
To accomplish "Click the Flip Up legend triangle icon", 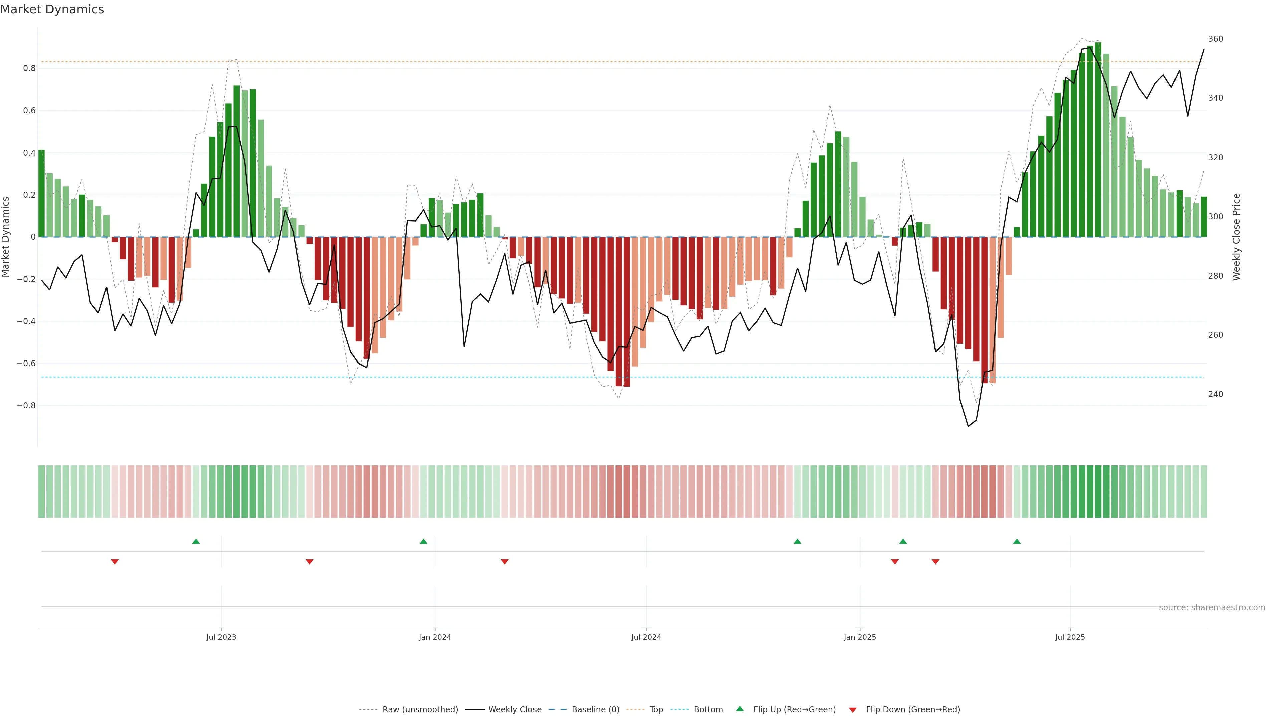I will pos(740,709).
